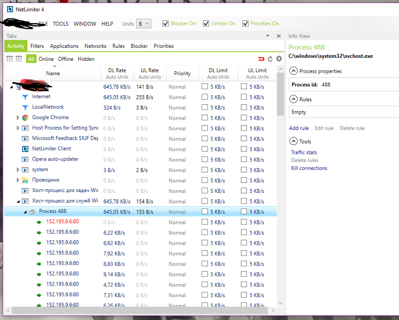This screenshot has width=399, height=320.
Task: Enable DL Limit for Google Chrome
Action: pos(204,118)
